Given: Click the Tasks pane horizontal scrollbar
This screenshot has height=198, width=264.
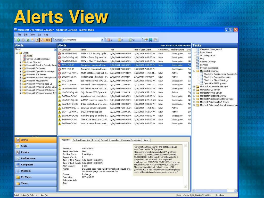Looking at the screenshot, I should (215, 191).
